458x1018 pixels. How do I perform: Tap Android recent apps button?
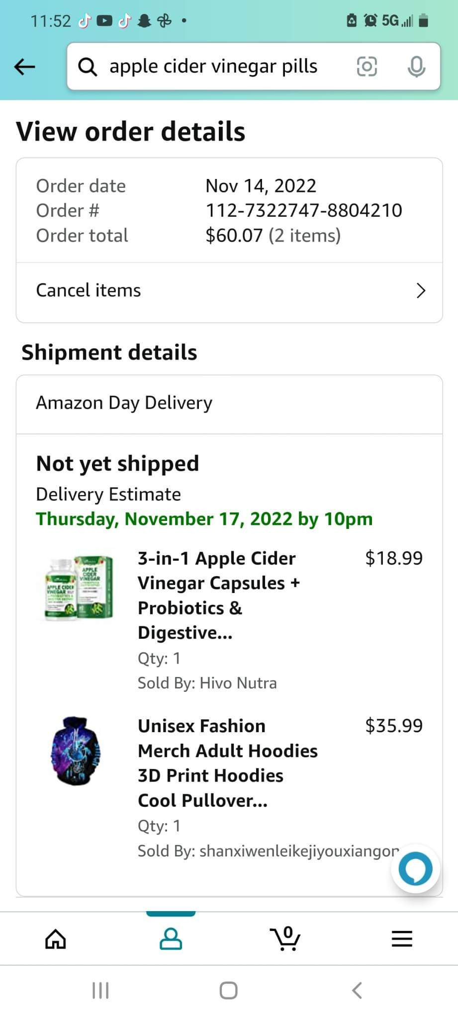tap(100, 990)
